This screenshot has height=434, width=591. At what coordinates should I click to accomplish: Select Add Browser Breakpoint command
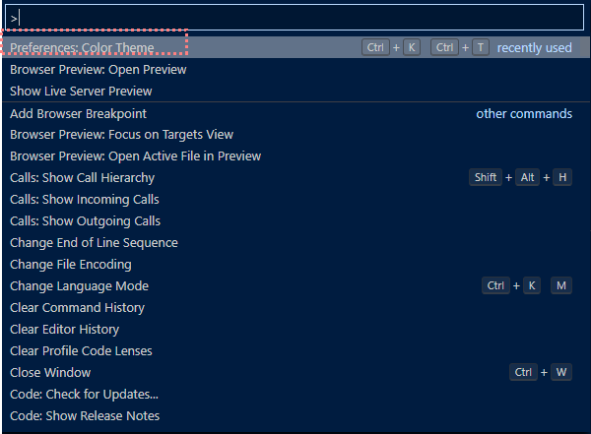(295, 113)
